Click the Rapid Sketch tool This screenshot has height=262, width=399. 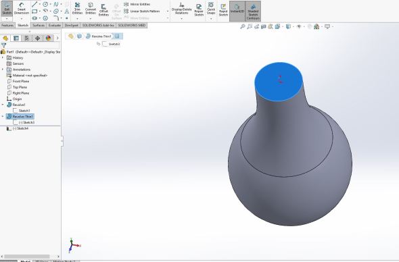coord(223,10)
